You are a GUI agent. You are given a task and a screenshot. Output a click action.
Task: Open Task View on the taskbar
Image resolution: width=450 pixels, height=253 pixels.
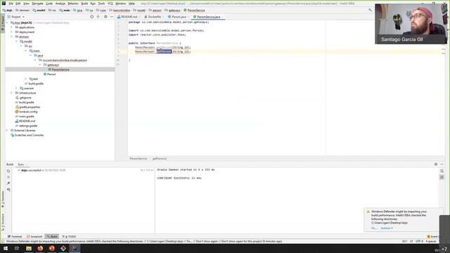17,248
